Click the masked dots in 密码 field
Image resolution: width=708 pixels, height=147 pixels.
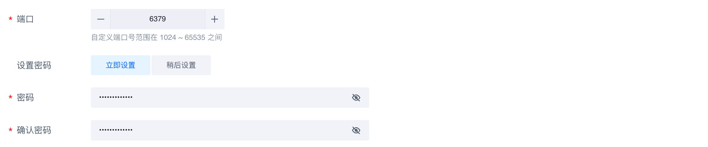pos(116,97)
